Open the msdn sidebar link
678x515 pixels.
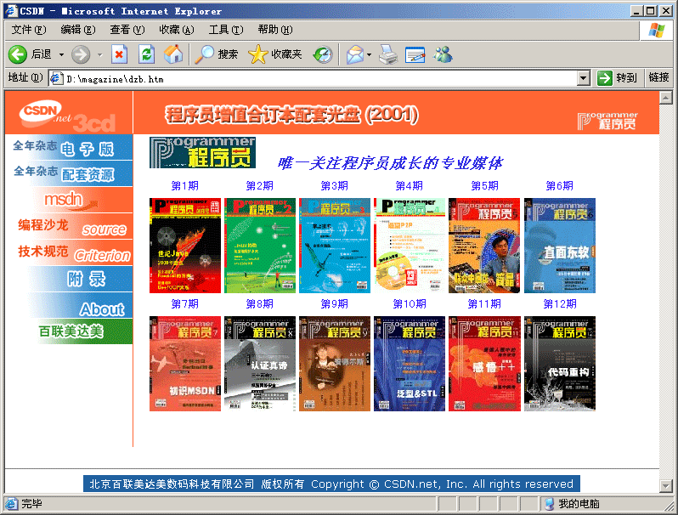[69, 200]
